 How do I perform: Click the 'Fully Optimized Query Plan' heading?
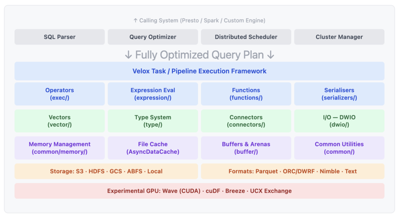[199, 55]
